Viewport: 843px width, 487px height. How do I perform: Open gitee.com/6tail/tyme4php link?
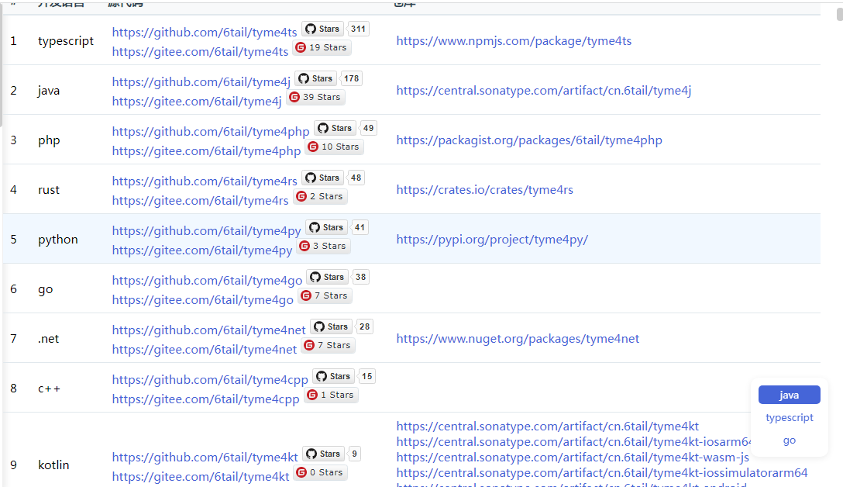206,150
